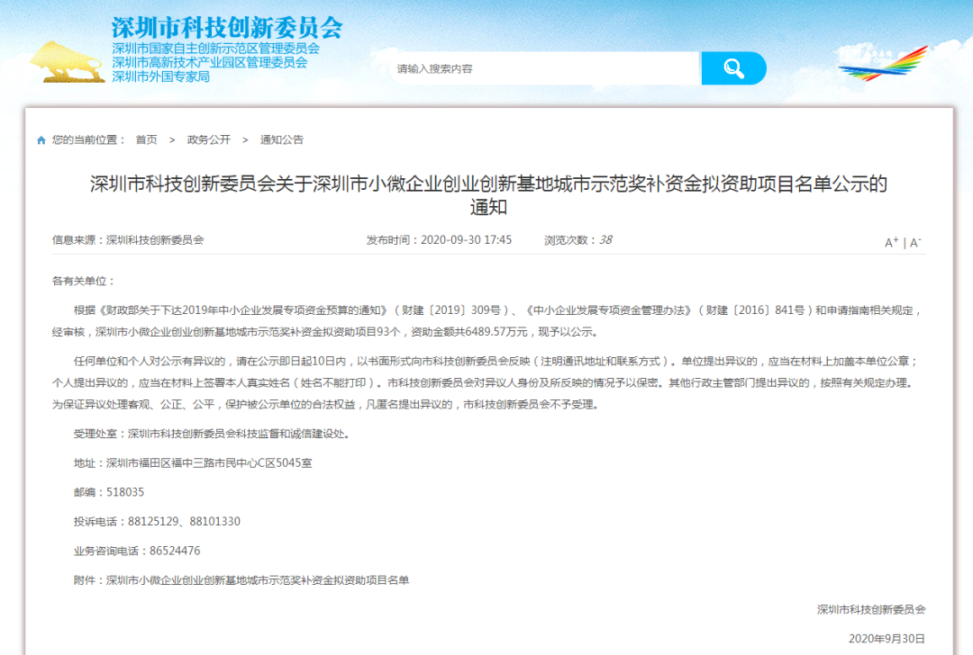Image resolution: width=973 pixels, height=655 pixels.
Task: Click the salutation 各有关单位
Action: 84,281
